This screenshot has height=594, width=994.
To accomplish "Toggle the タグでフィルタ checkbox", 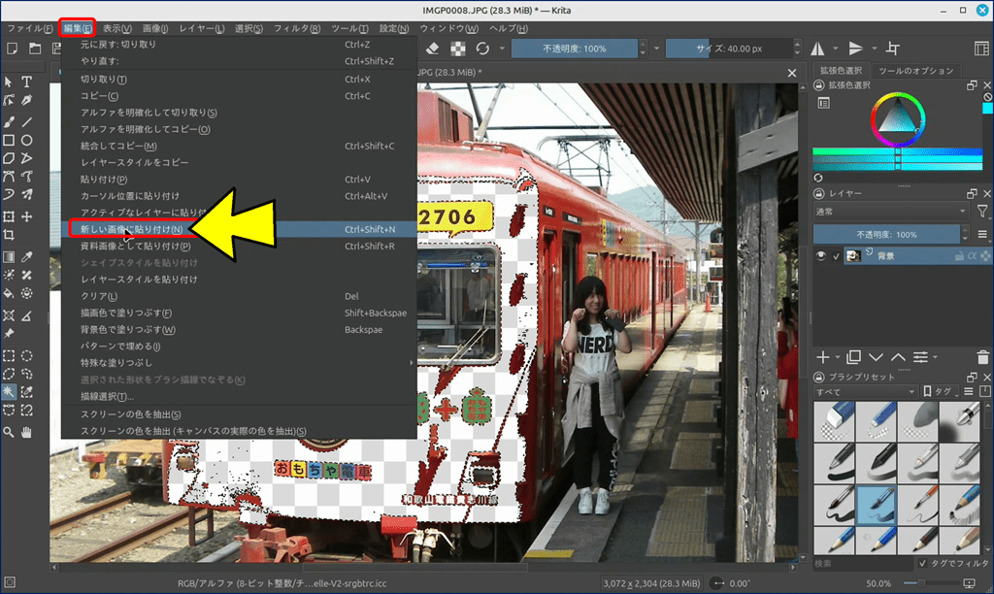I will (922, 563).
